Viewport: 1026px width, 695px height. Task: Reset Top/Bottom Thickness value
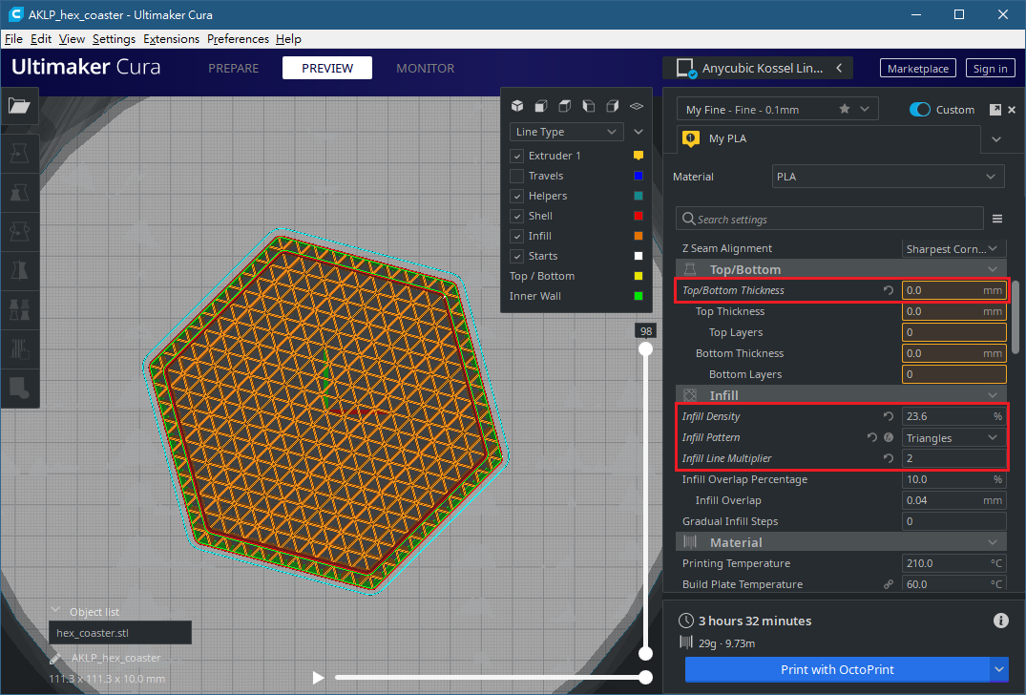pos(888,290)
